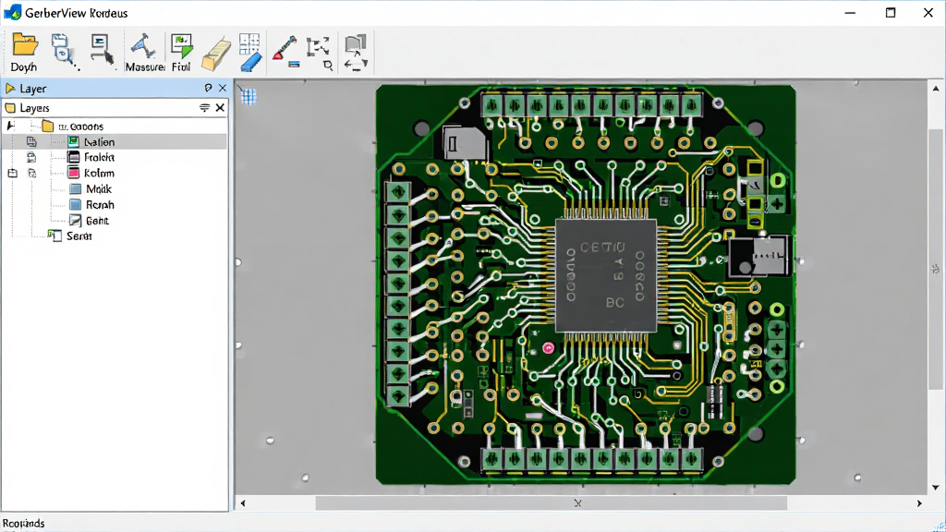946x532 pixels.
Task: Activate the Measure tool
Action: (144, 53)
